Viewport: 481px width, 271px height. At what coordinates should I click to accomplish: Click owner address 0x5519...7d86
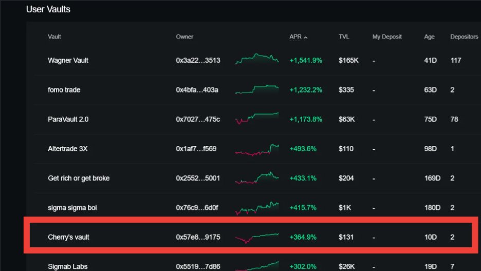(x=198, y=267)
